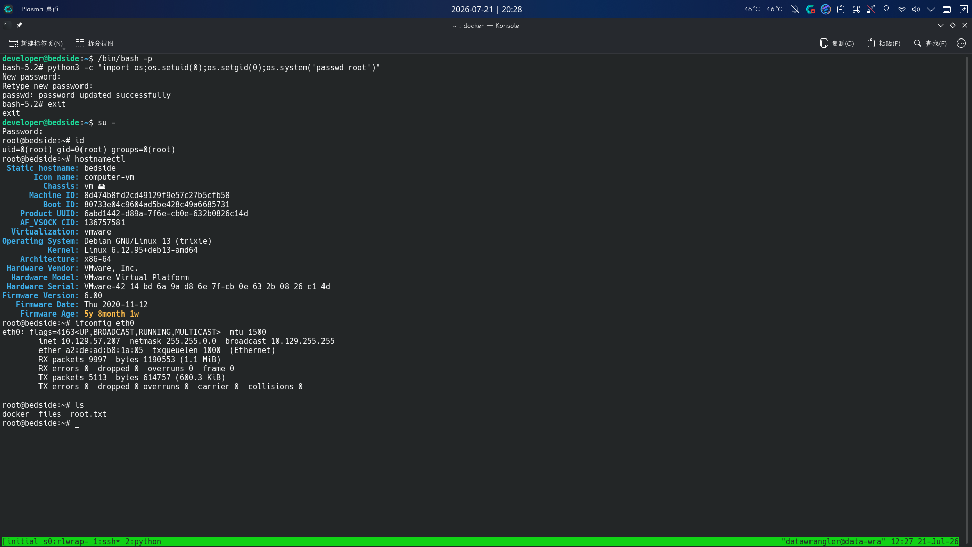
Task: Click the 粘贴(P) paste button
Action: pos(884,43)
